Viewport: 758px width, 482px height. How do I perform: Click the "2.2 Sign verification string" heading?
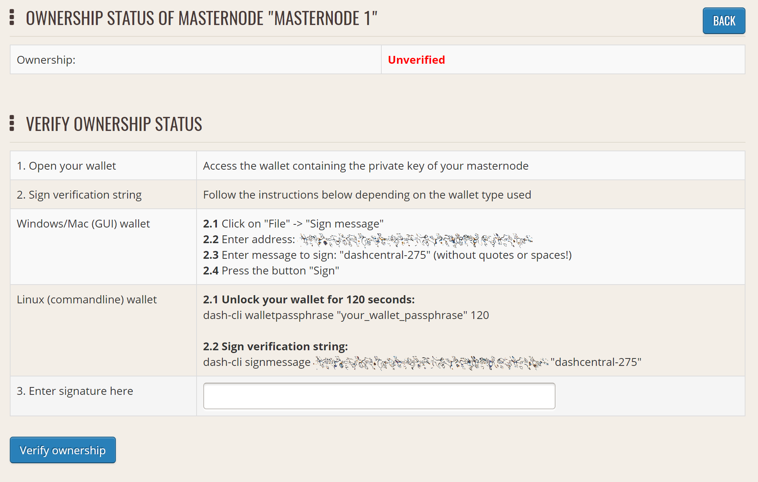[275, 346]
